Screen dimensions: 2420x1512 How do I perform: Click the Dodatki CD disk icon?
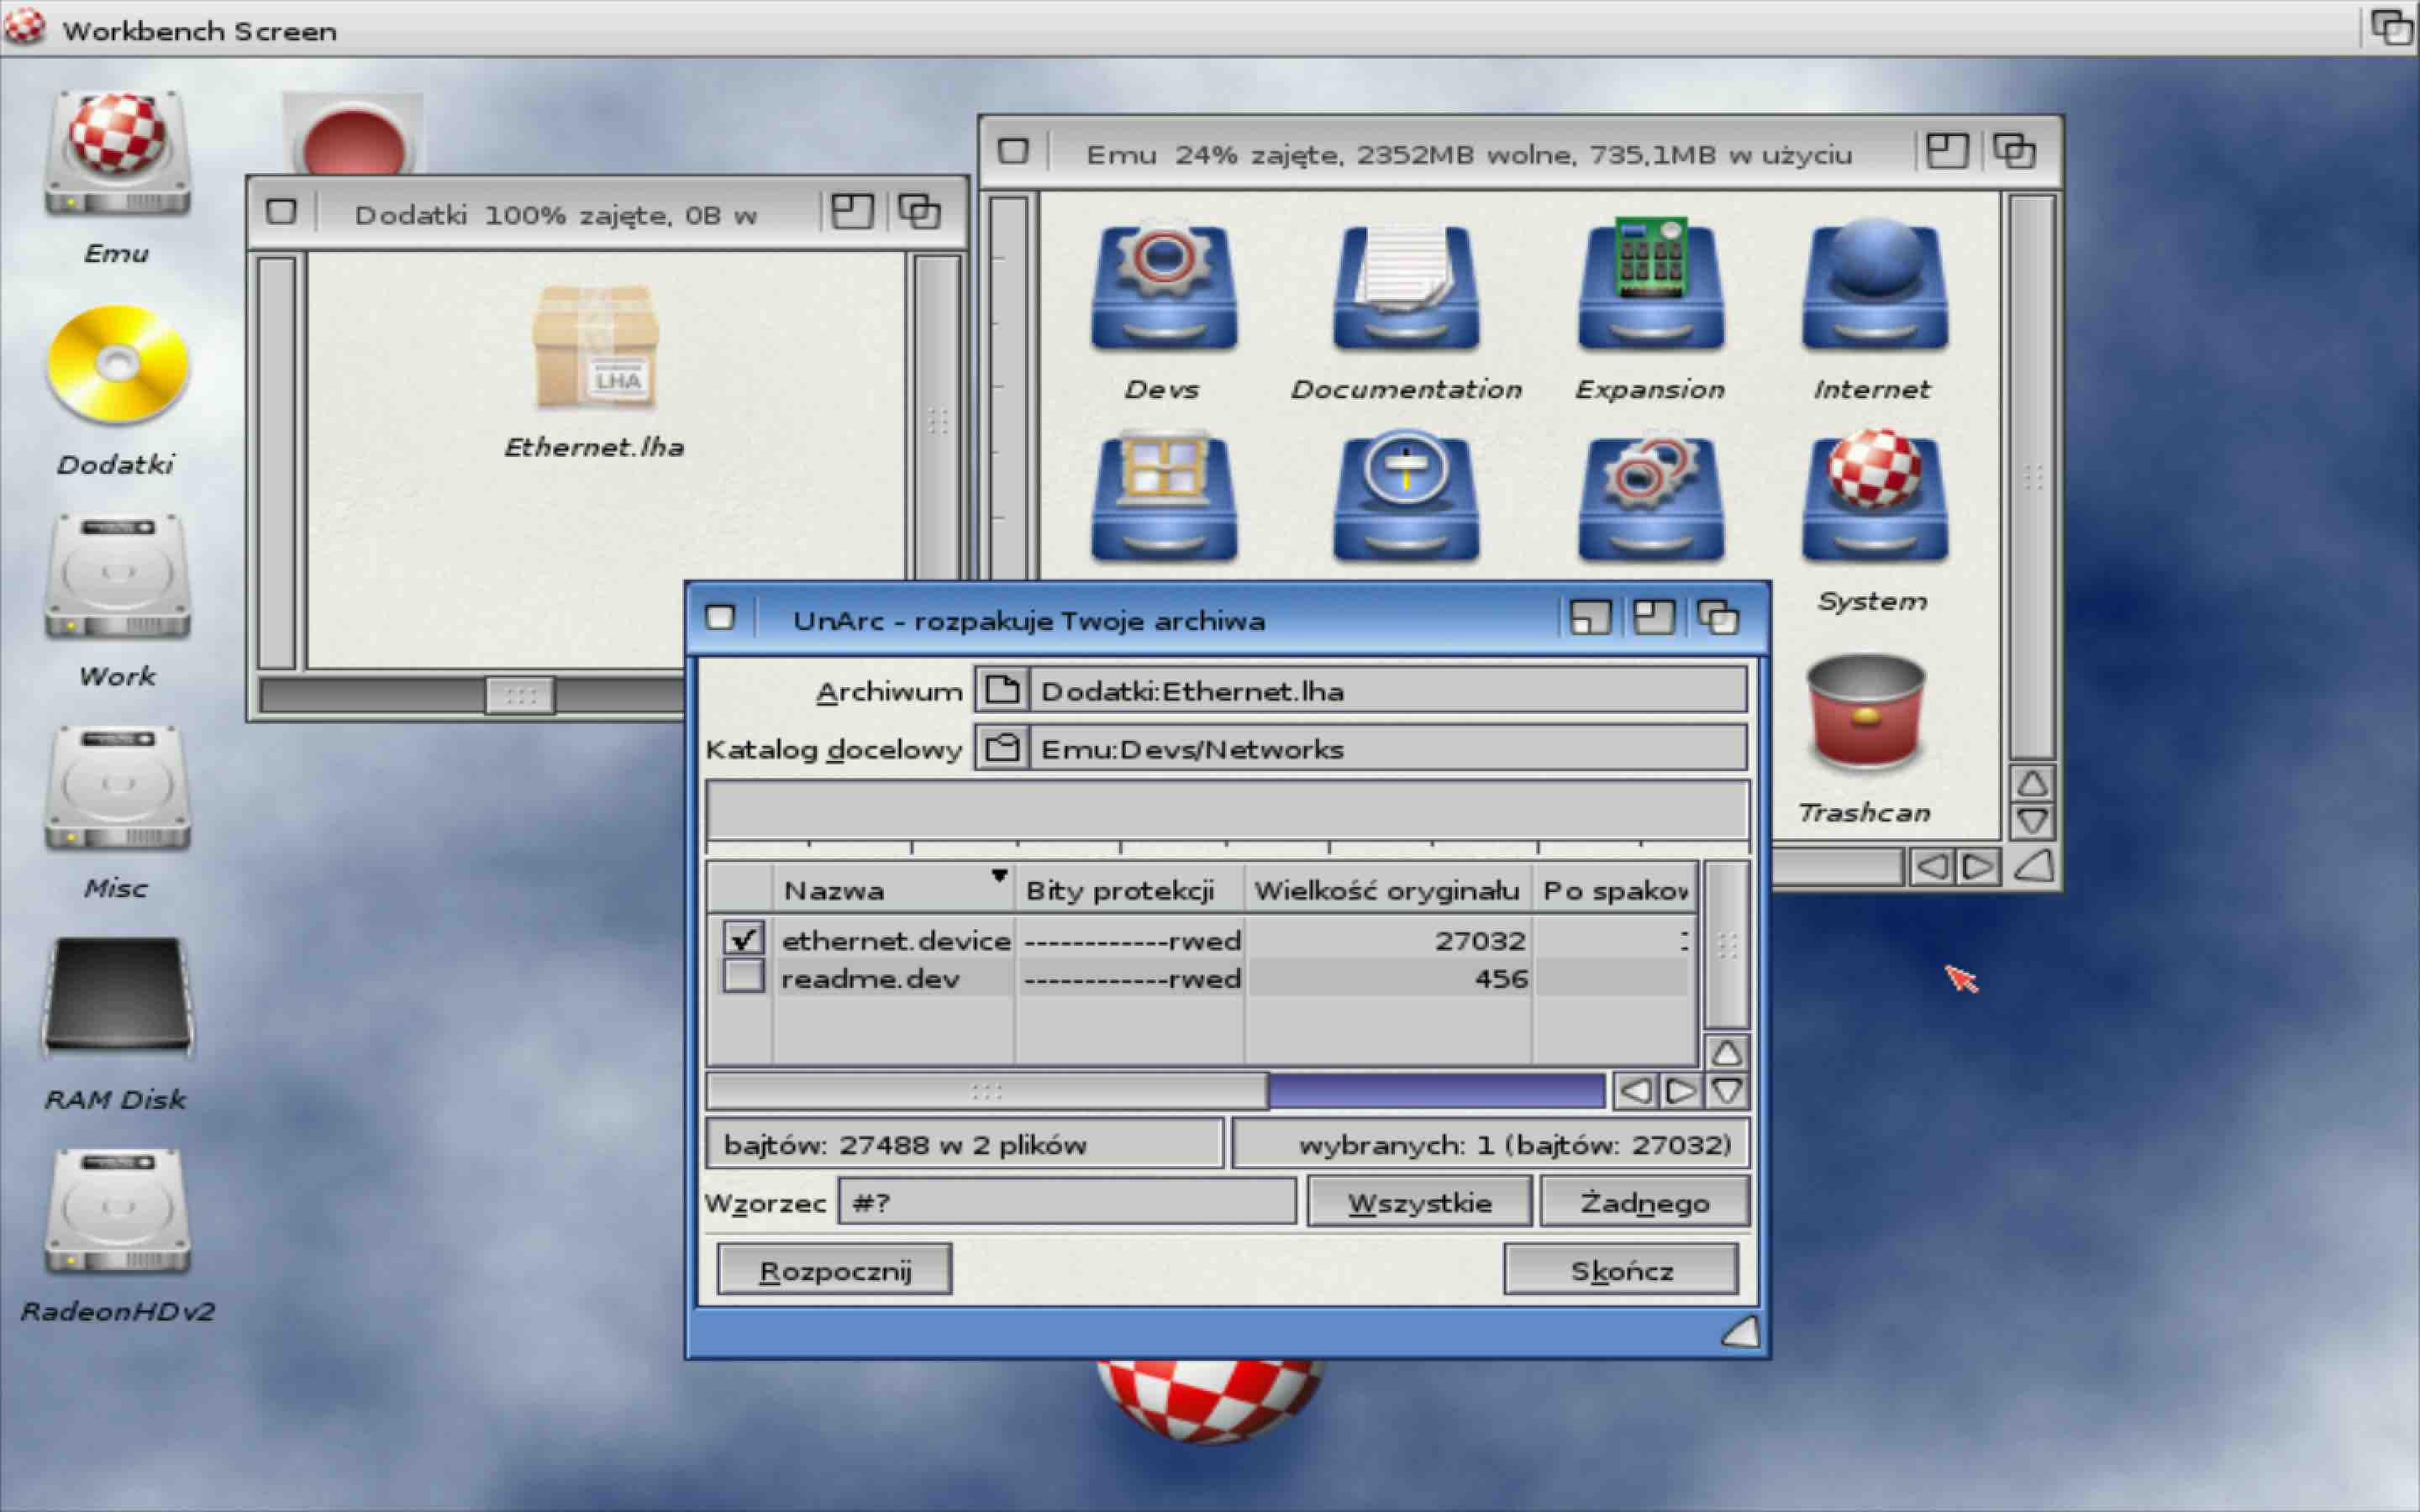[x=118, y=364]
